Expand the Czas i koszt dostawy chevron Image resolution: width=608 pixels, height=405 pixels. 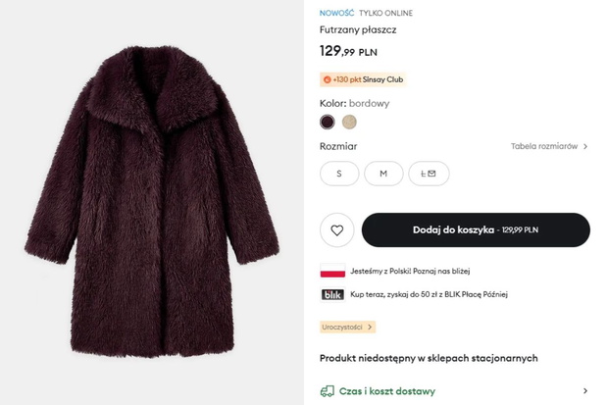585,391
